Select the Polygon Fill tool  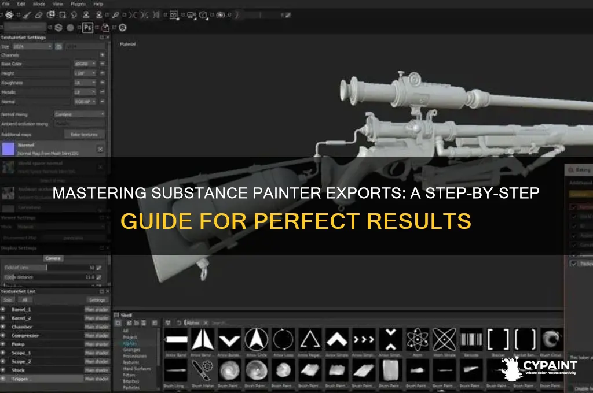tap(63, 15)
